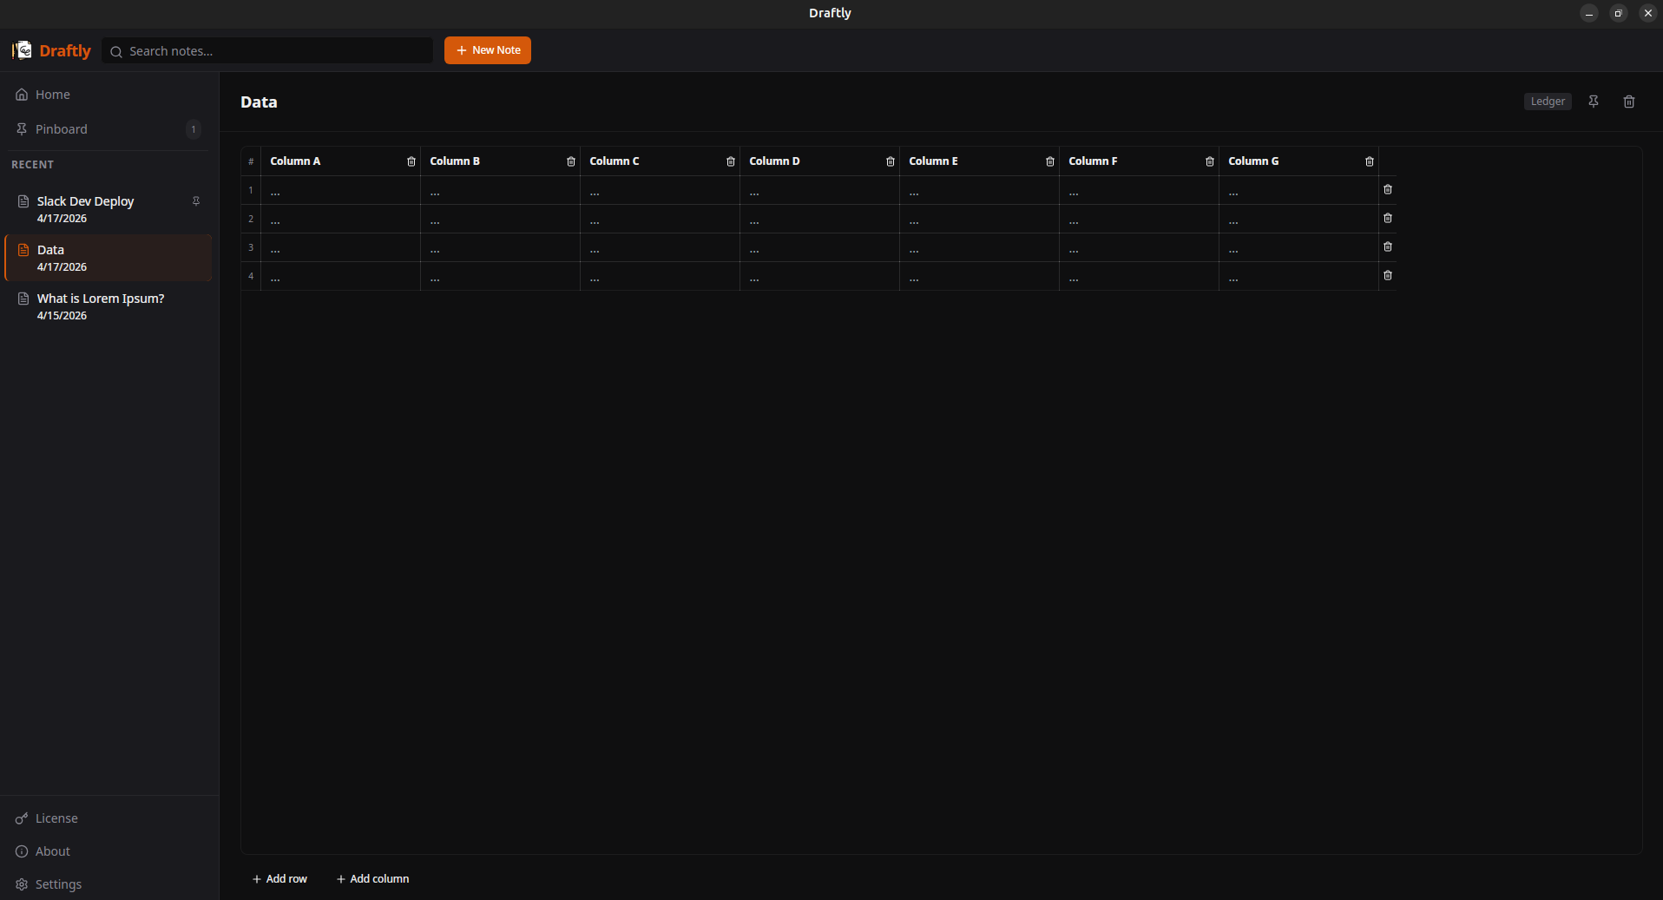
Task: Click the Draftly logo icon
Action: [x=23, y=50]
